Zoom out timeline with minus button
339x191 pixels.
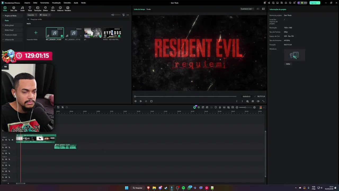[x=237, y=107]
